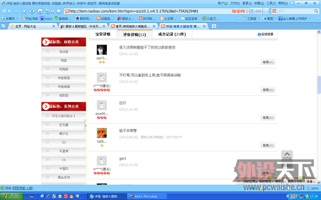Open the 网页评级 link in the status bar

[22, 188]
